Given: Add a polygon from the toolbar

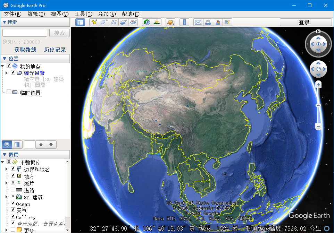Looking at the screenshot, I should pos(104,22).
